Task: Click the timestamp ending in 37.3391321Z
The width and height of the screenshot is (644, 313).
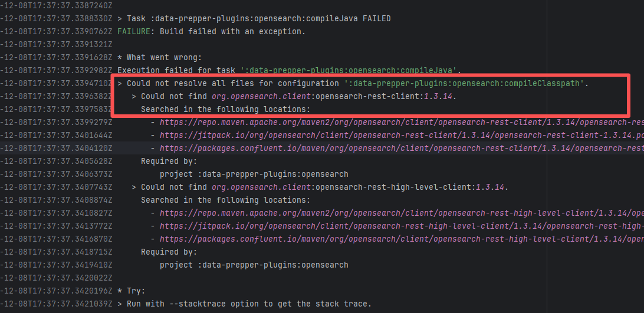Action: coord(56,44)
